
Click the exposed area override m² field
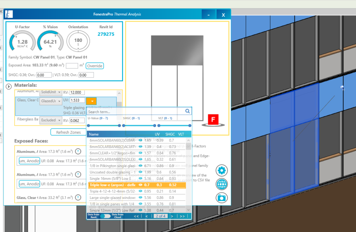(x=72, y=66)
